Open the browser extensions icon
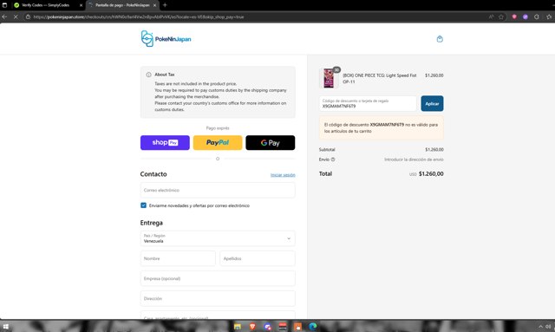The width and height of the screenshot is (555, 332). (537, 16)
